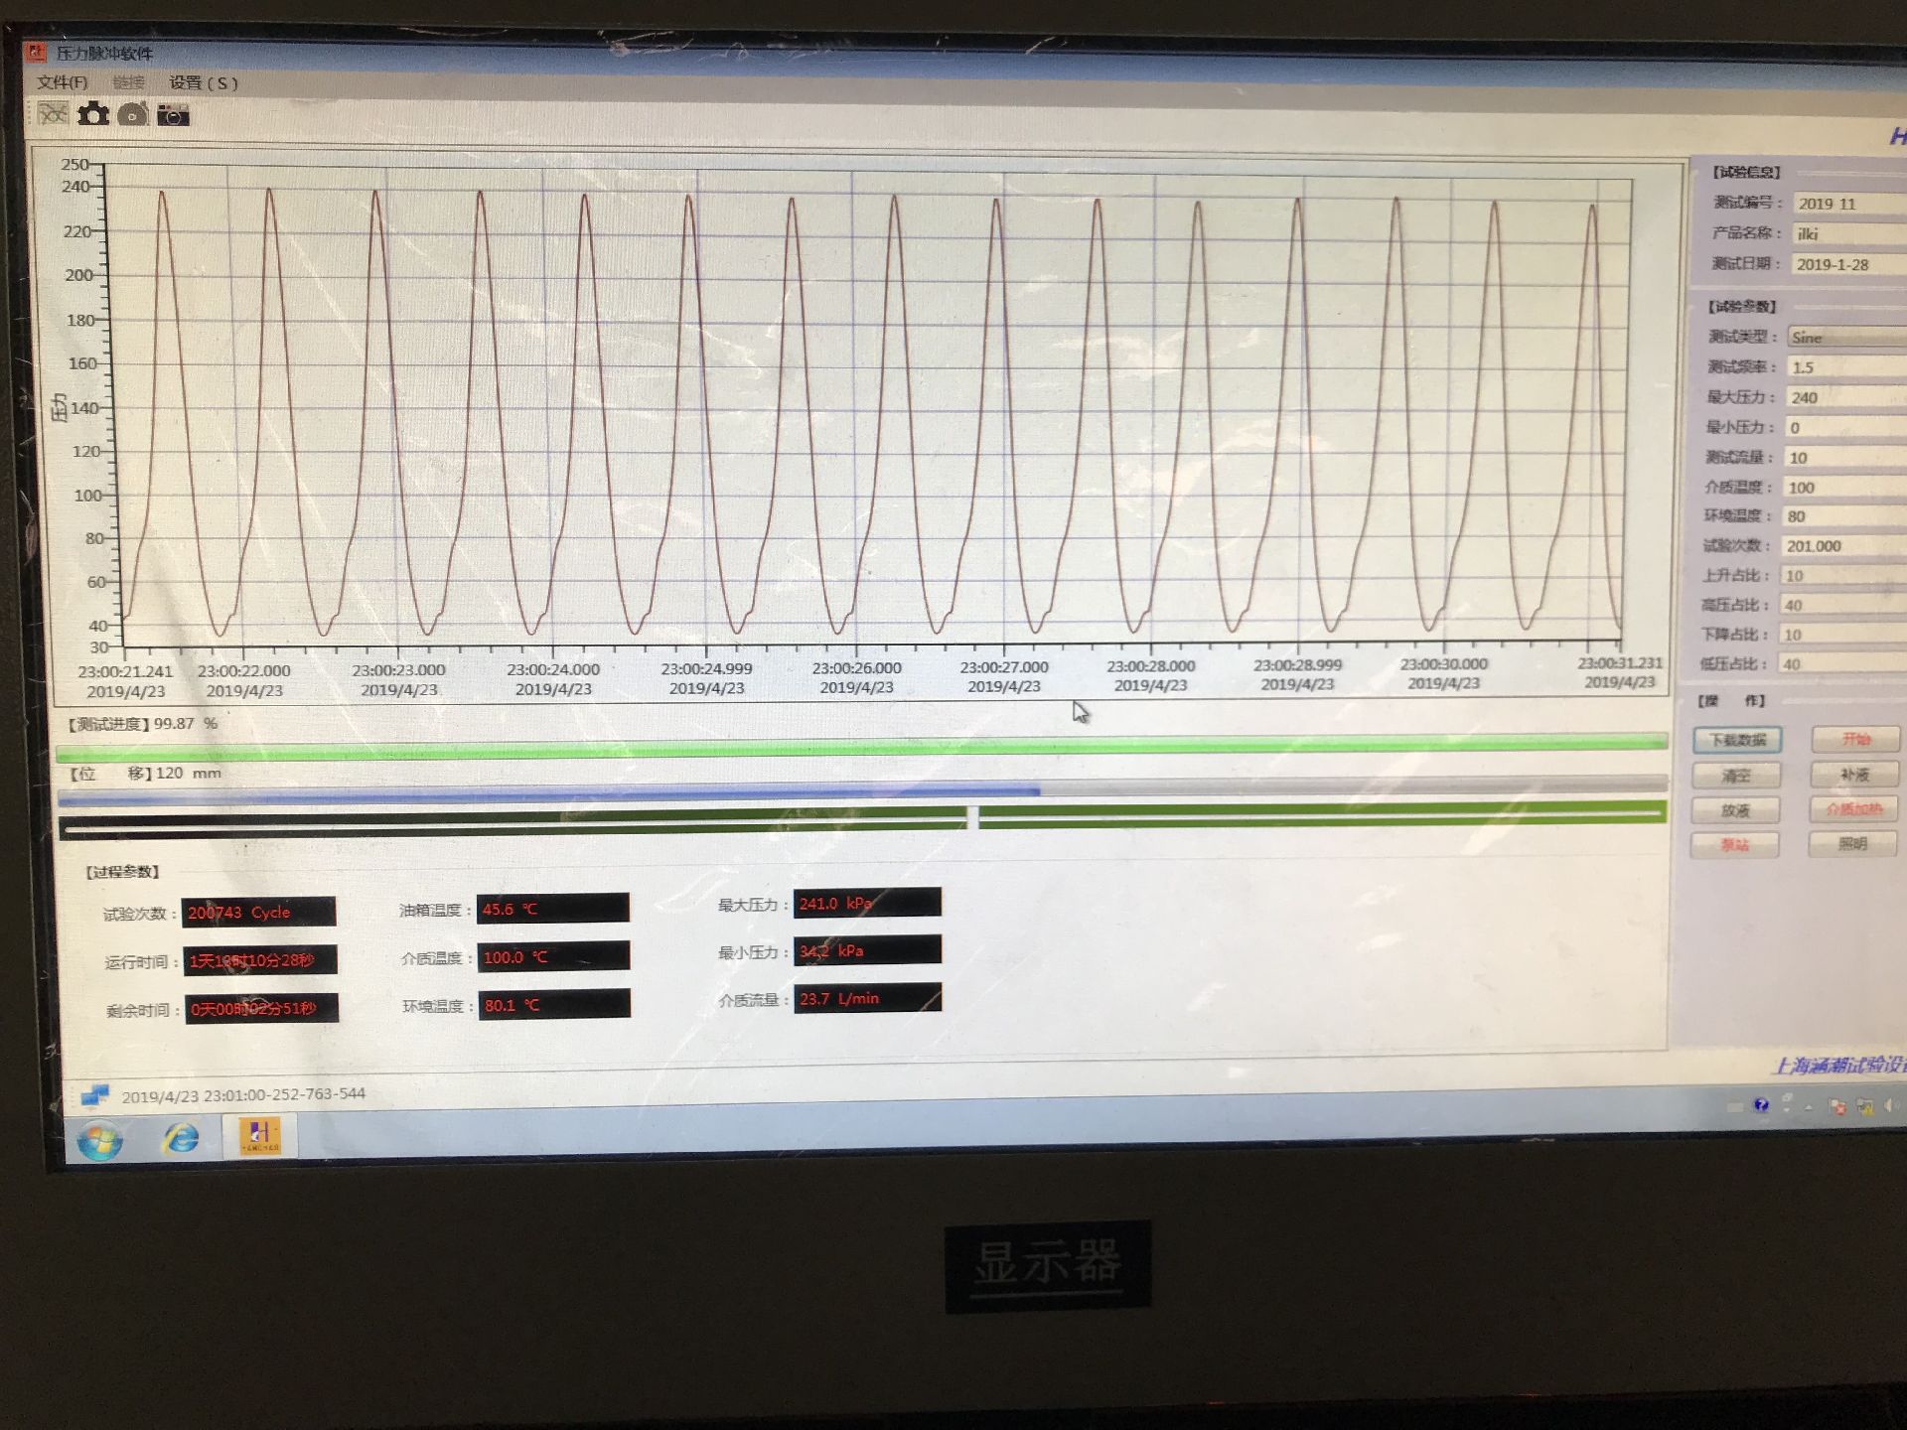Screen dimensions: 1907x1430
Task: Click the curve chart toolbar icon
Action: [53, 114]
